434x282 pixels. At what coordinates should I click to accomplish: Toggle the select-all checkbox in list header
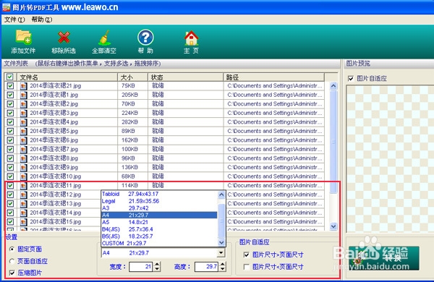[10, 77]
